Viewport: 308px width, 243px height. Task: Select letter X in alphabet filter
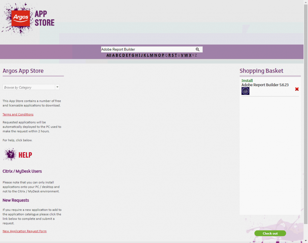click(190, 55)
